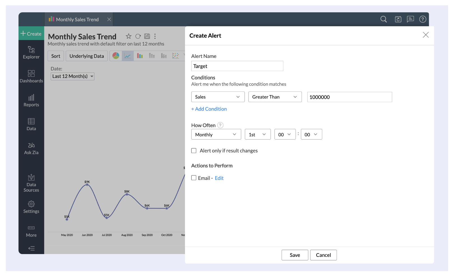
Task: Enable Alert only if result changes
Action: (x=194, y=151)
